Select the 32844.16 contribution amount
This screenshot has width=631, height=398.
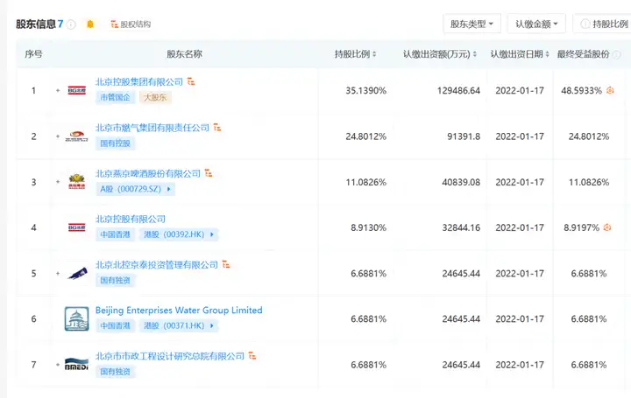[461, 227]
